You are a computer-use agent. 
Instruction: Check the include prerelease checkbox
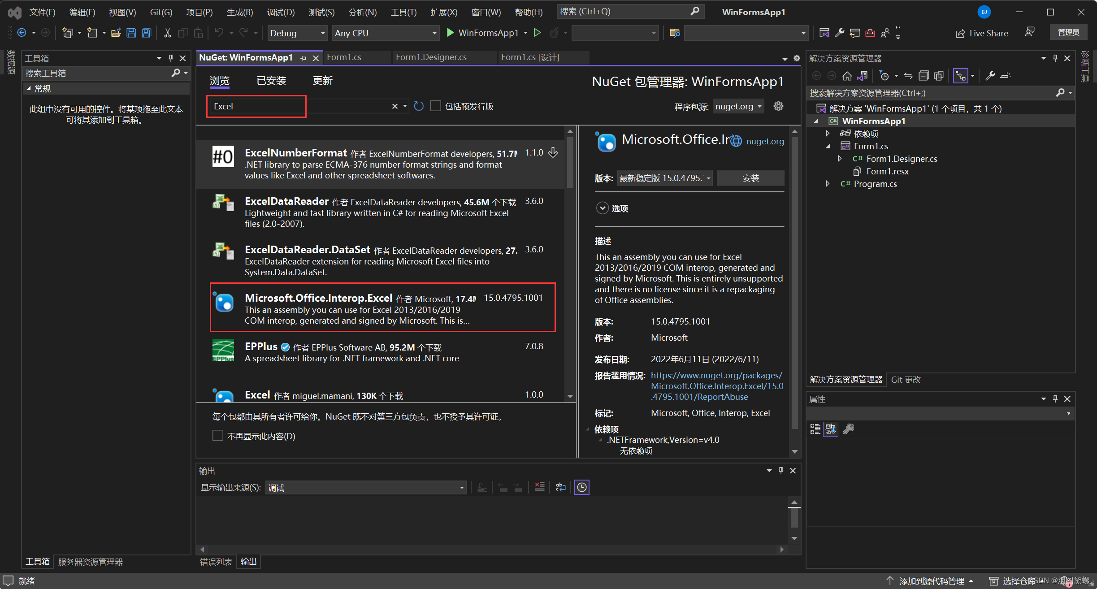pyautogui.click(x=436, y=106)
